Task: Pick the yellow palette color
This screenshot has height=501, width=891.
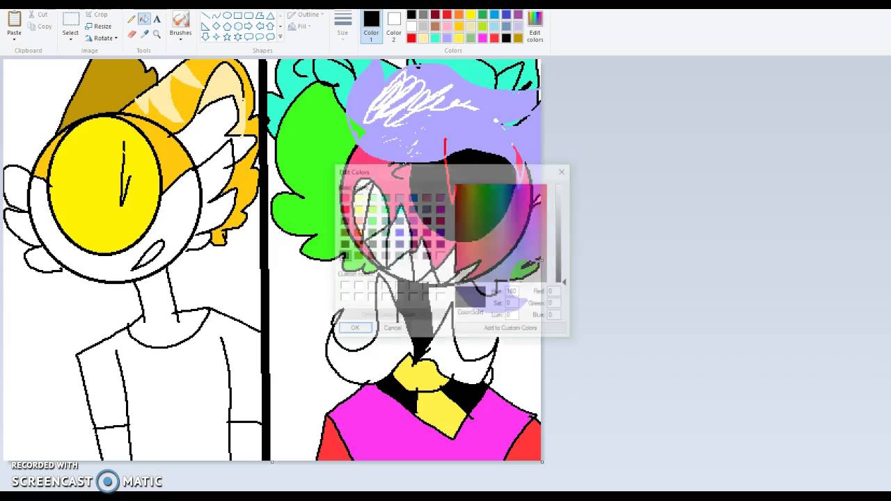Action: (x=471, y=15)
